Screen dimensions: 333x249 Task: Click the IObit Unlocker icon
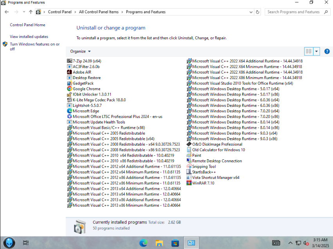pyautogui.click(x=69, y=94)
